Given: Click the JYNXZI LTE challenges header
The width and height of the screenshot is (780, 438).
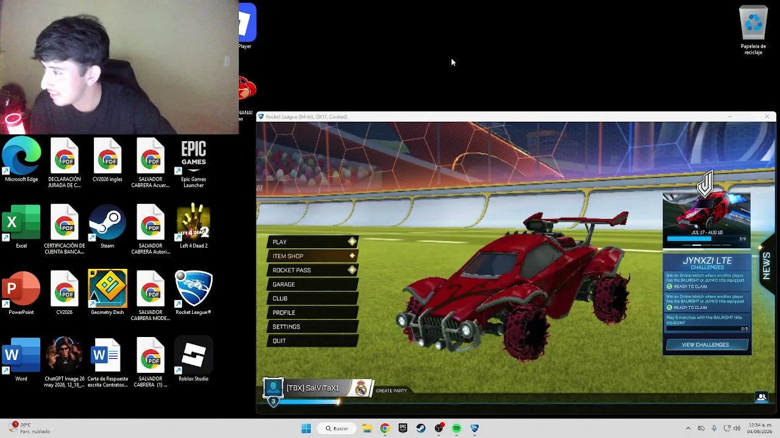Looking at the screenshot, I should click(x=707, y=263).
